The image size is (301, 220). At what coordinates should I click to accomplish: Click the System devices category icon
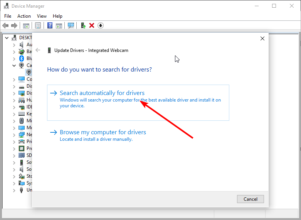22,183
